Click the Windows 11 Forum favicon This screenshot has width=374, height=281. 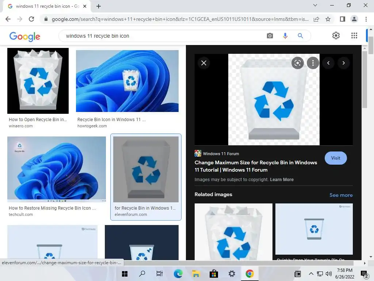[x=198, y=153]
